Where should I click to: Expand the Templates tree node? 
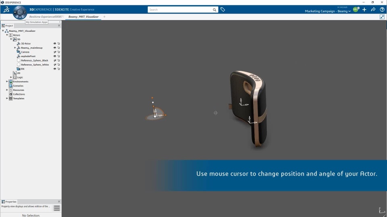pyautogui.click(x=7, y=98)
